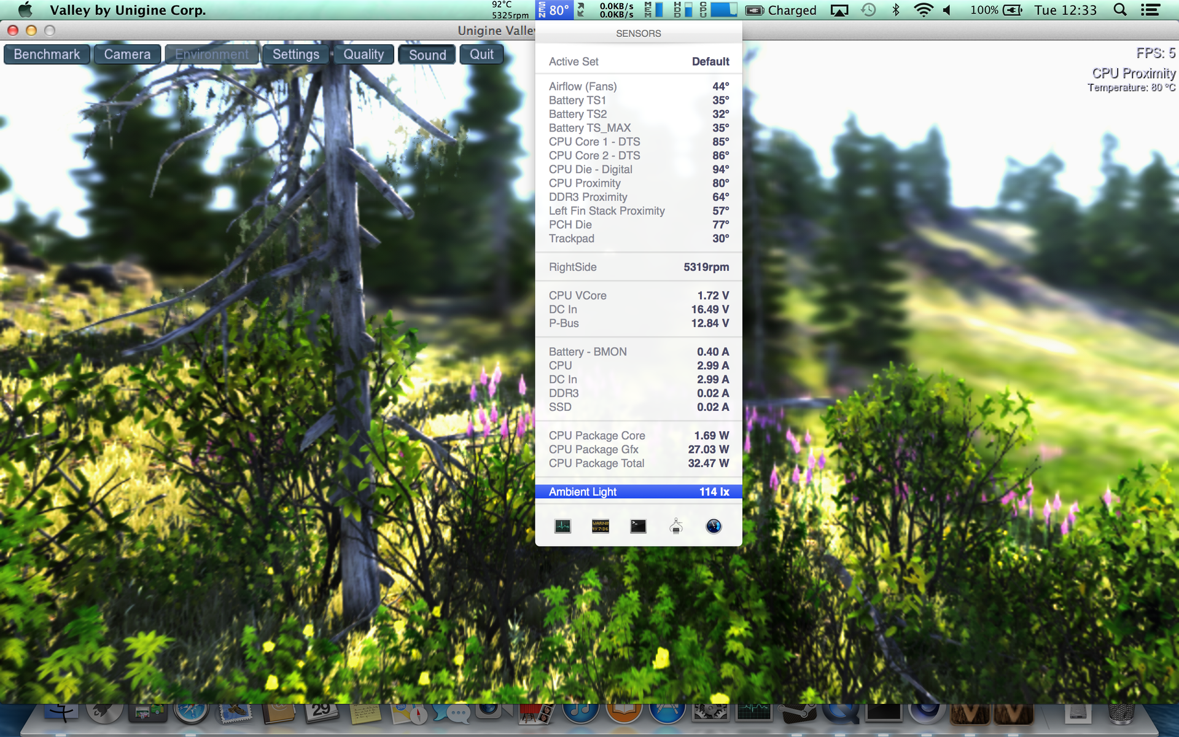Select the Ambient Light row
Screen dimensions: 1179x737
[x=639, y=491]
